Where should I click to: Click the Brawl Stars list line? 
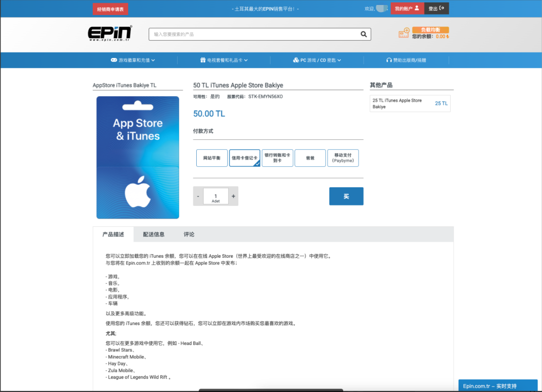click(120, 350)
